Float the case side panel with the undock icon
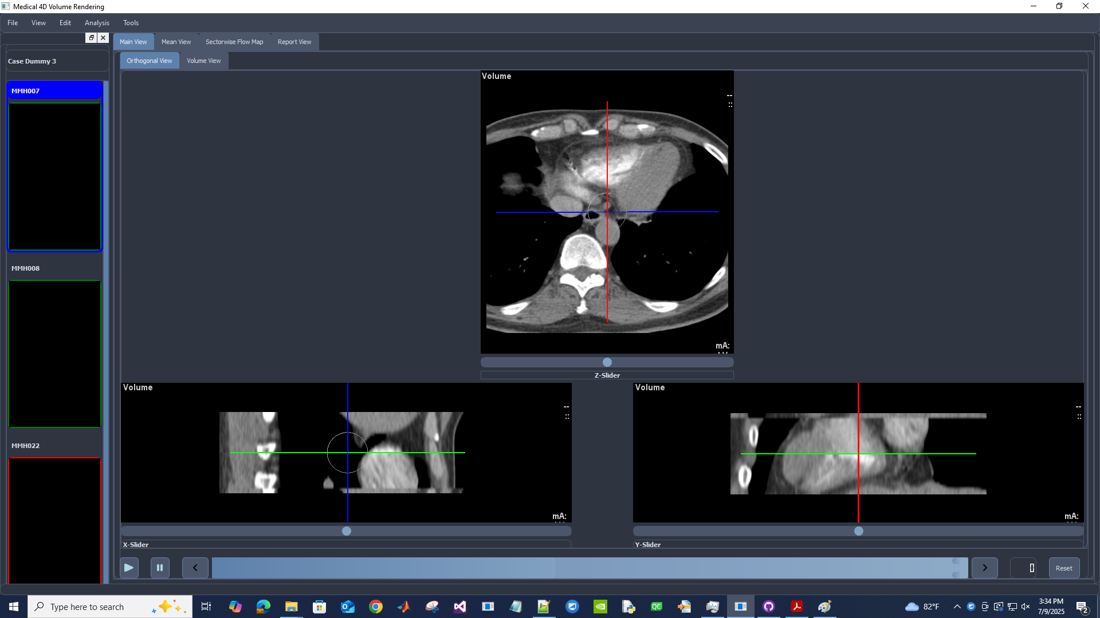 click(91, 38)
